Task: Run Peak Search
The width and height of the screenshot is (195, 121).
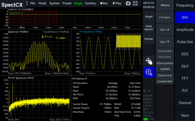Action: point(149,28)
